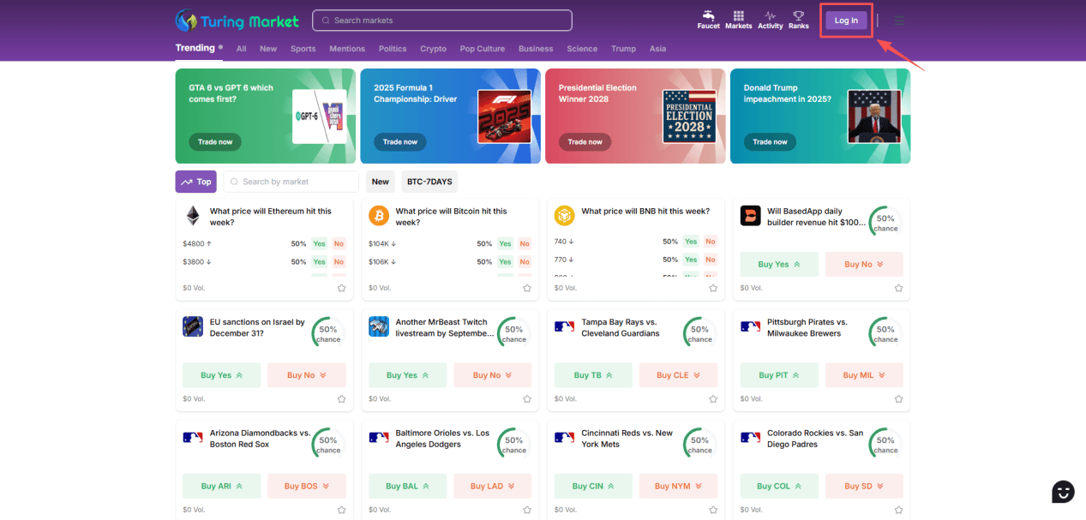The width and height of the screenshot is (1086, 520).
Task: Favorite the Ethereum price market star
Action: coord(341,288)
